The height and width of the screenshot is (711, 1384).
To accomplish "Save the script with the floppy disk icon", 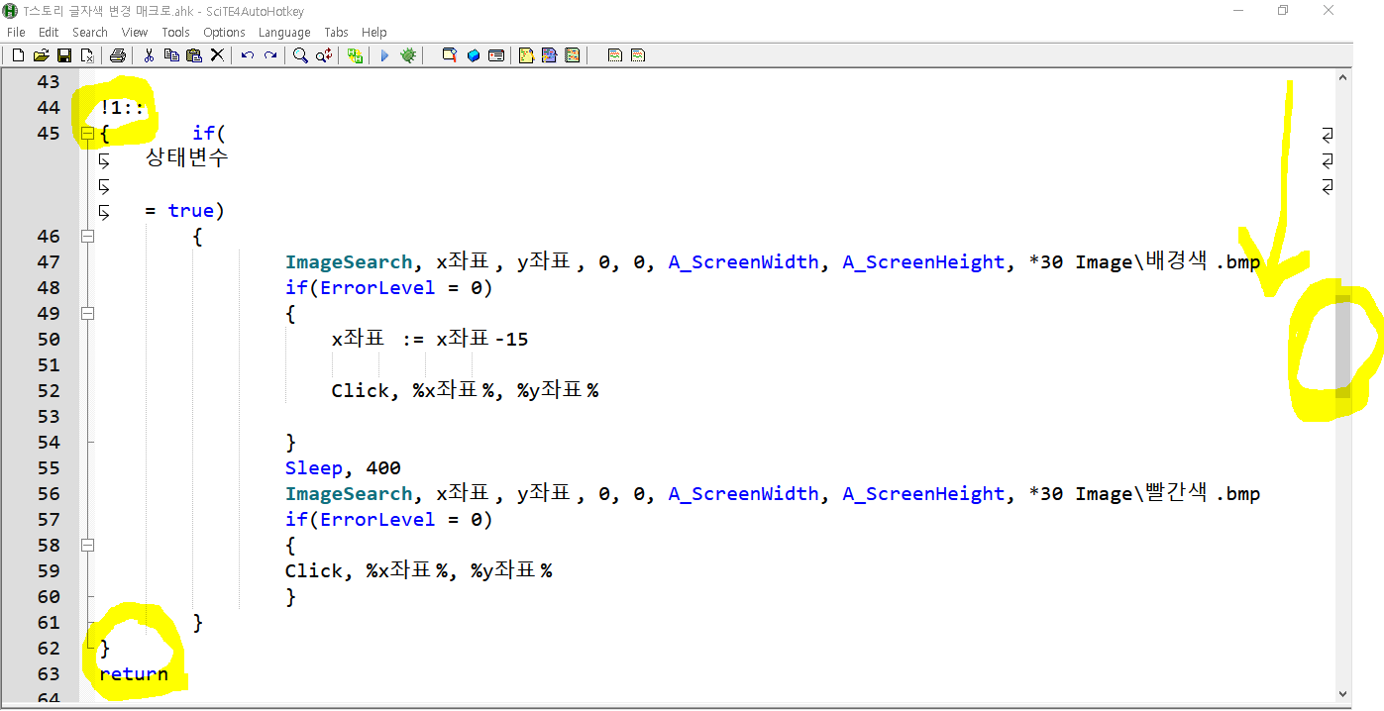I will click(x=64, y=55).
